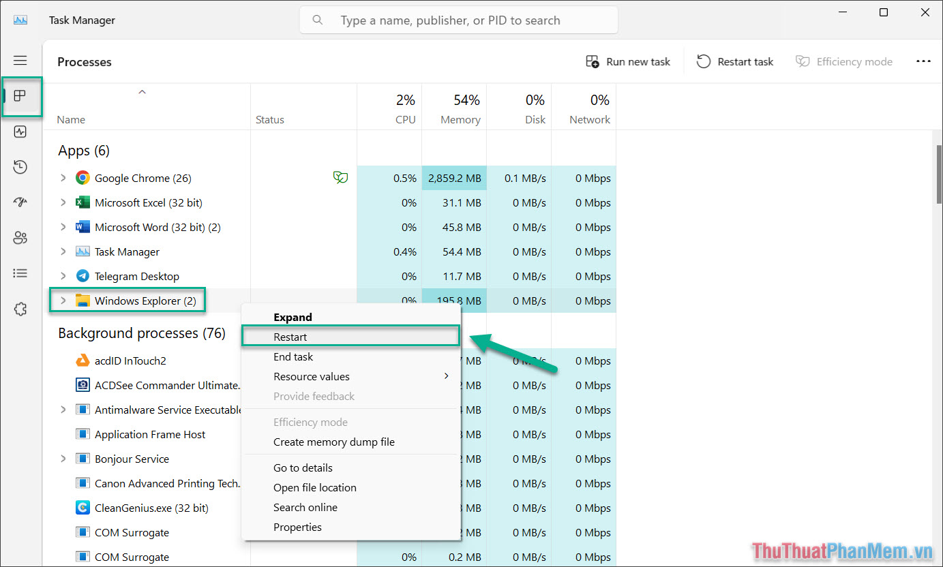Select Create memory dump file
Screen dimensions: 943x567
tap(351, 442)
